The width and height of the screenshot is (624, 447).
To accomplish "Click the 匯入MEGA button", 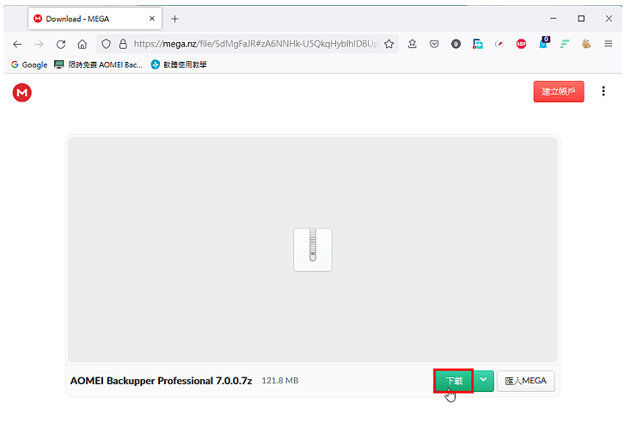I will [x=526, y=381].
